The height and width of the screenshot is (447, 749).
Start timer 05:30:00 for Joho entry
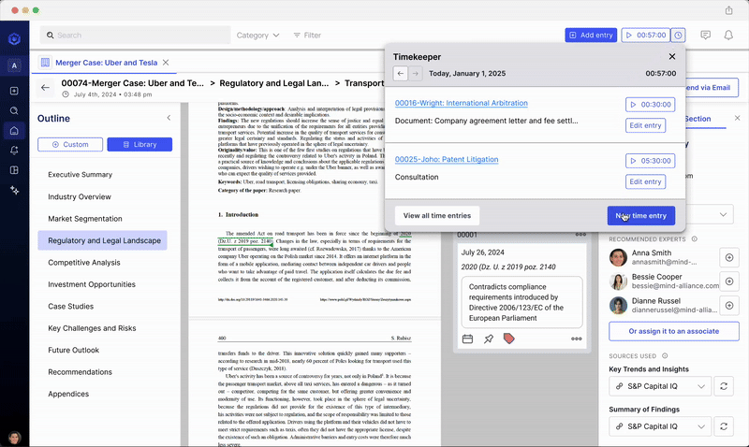click(650, 161)
